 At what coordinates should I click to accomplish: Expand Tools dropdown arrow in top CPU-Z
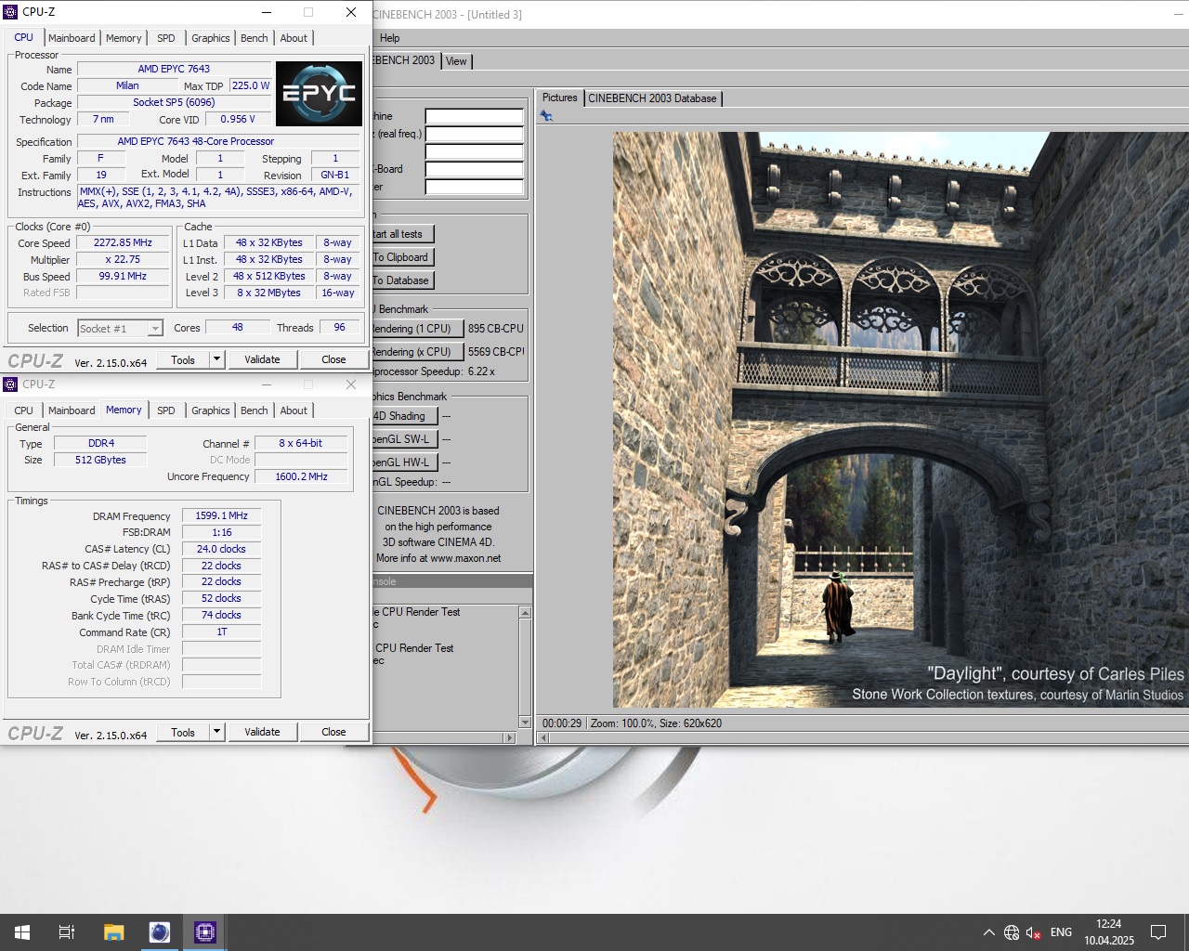pyautogui.click(x=216, y=359)
